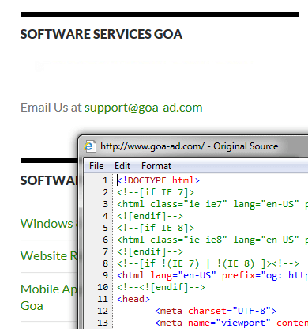Image resolution: width=308 pixels, height=329 pixels.
Task: Click the meta name viewport line
Action: pyautogui.click(x=231, y=323)
